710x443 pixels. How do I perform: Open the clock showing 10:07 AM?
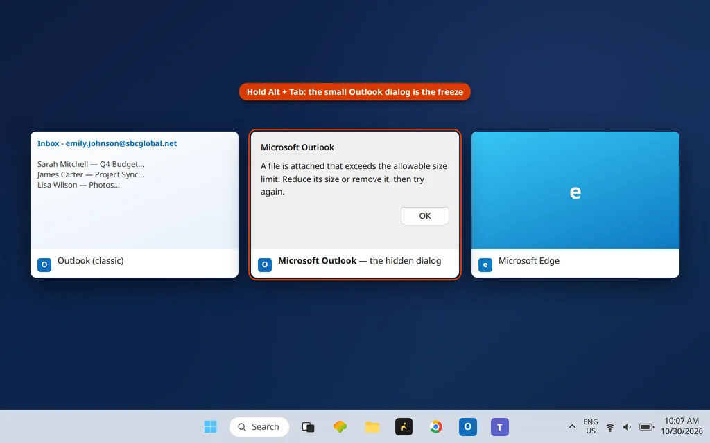682,426
